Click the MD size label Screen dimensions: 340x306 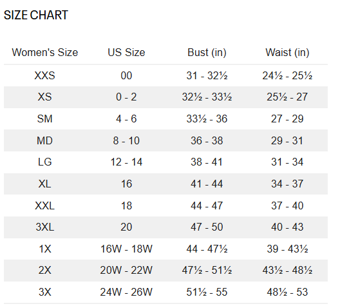45,140
